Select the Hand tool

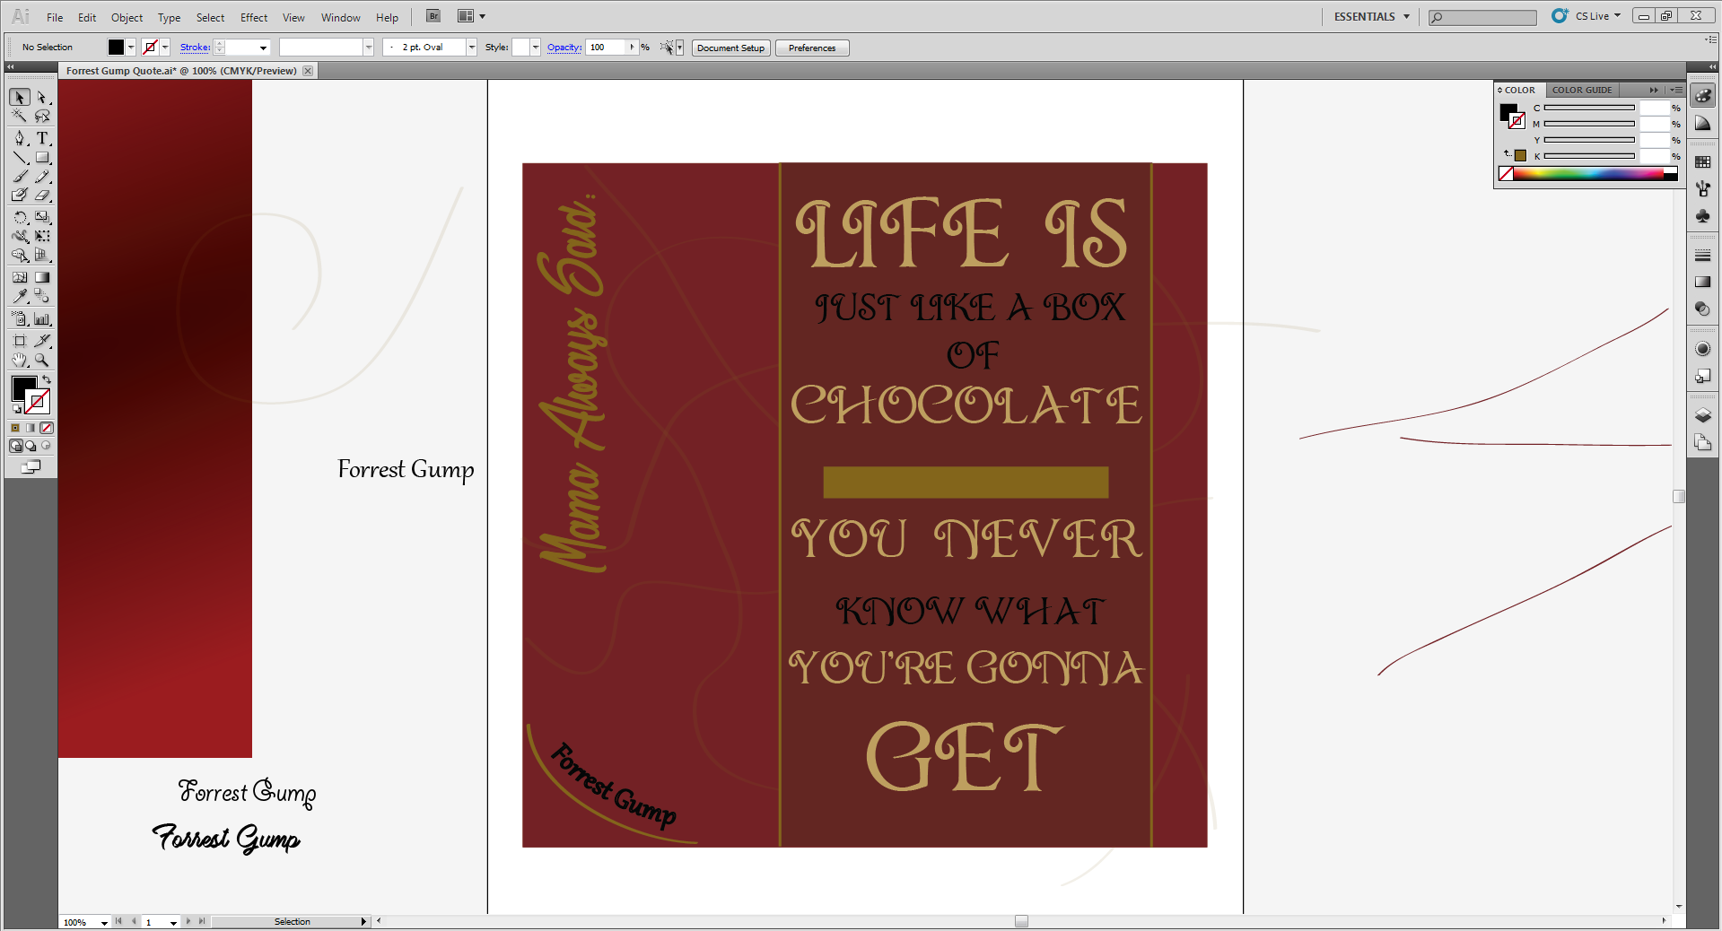[20, 361]
